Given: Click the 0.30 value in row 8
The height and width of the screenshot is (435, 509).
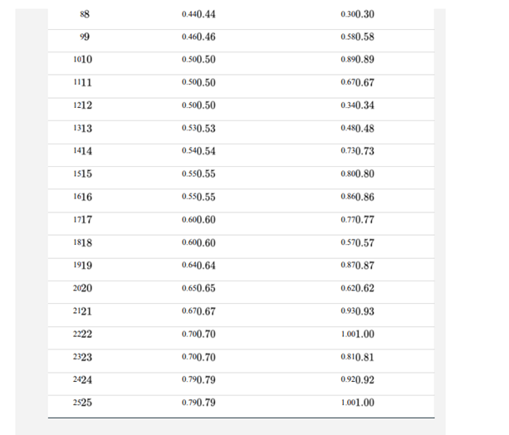Looking at the screenshot, I should [x=358, y=14].
